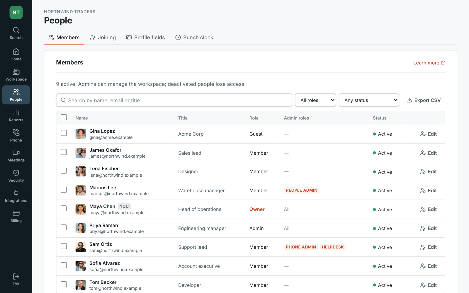Click Edit for Priya Raman
This screenshot has width=469, height=293.
(429, 228)
